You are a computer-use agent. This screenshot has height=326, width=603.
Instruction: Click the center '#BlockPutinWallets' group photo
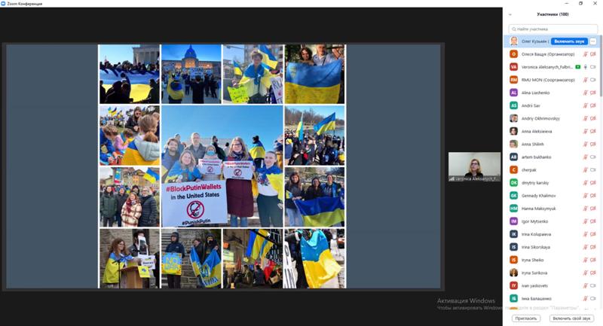[x=222, y=166]
